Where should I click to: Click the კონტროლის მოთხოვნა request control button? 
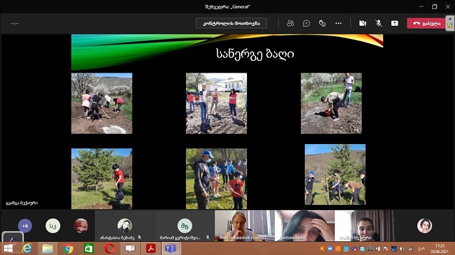click(x=231, y=23)
